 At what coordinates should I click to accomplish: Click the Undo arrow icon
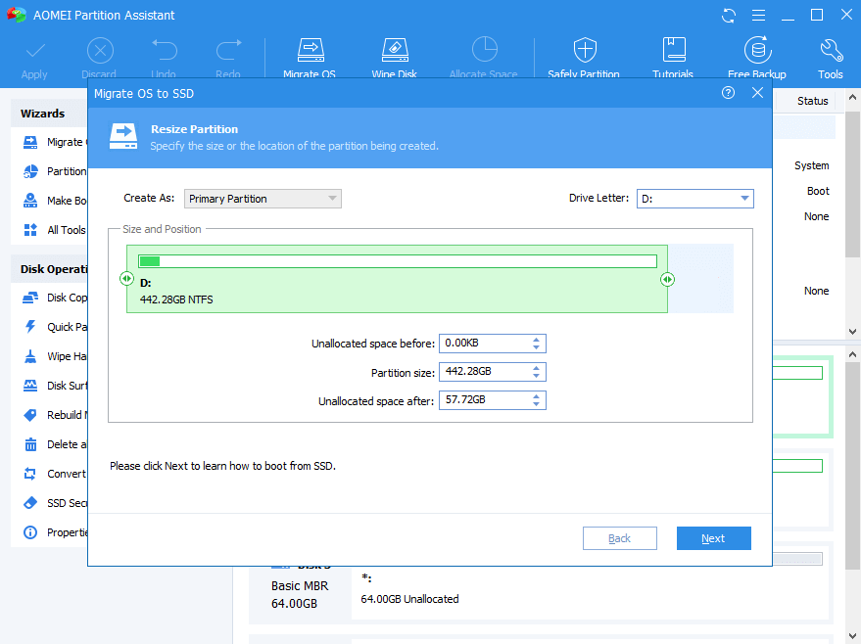(x=165, y=50)
